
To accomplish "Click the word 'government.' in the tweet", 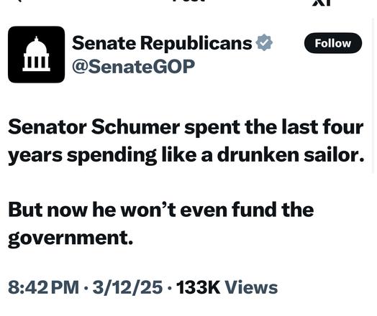I will [x=71, y=238].
